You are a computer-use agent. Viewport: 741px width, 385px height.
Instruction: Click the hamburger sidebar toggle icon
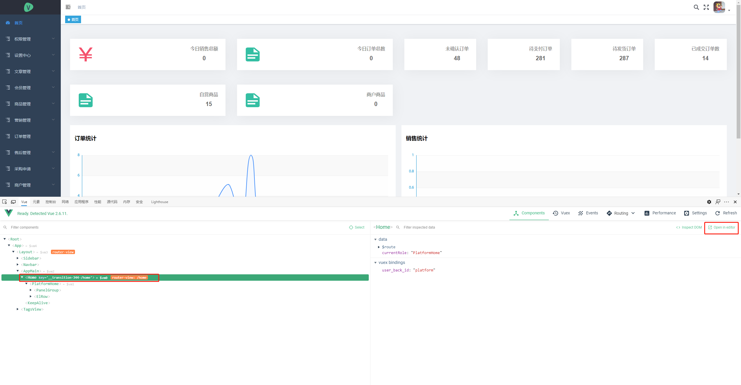point(68,7)
